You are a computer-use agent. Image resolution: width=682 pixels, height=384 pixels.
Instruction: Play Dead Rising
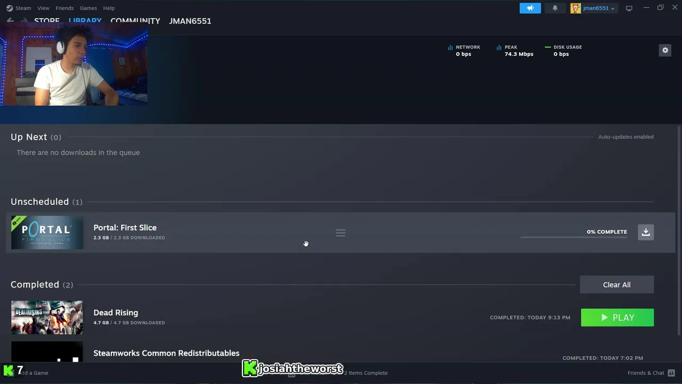pos(617,317)
